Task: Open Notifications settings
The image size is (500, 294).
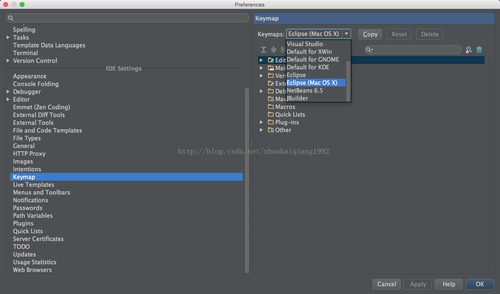Action: pos(31,200)
